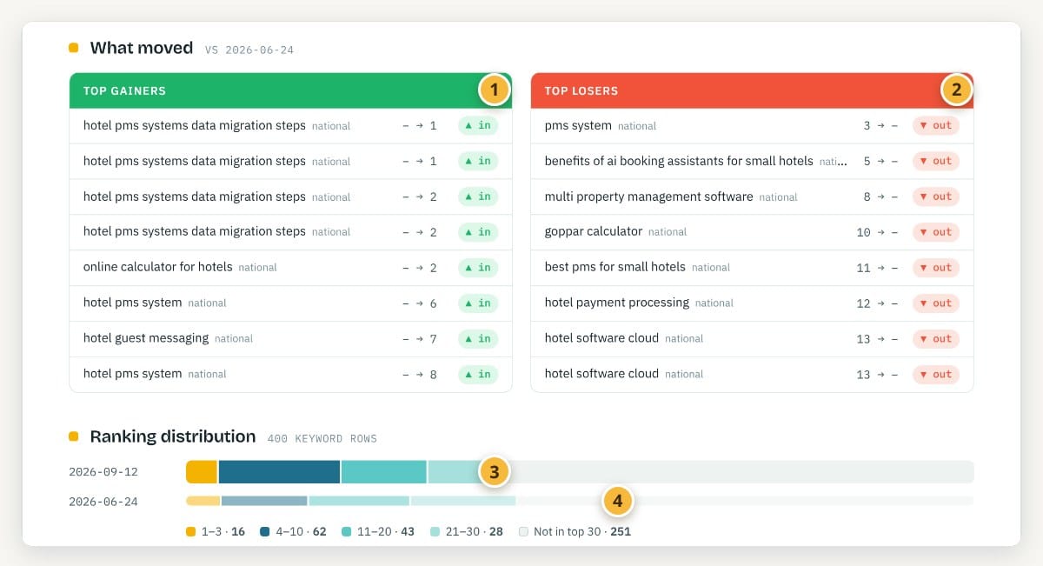Select the muted blue 4–10 segment of 2026-06-24 bar

(x=264, y=501)
